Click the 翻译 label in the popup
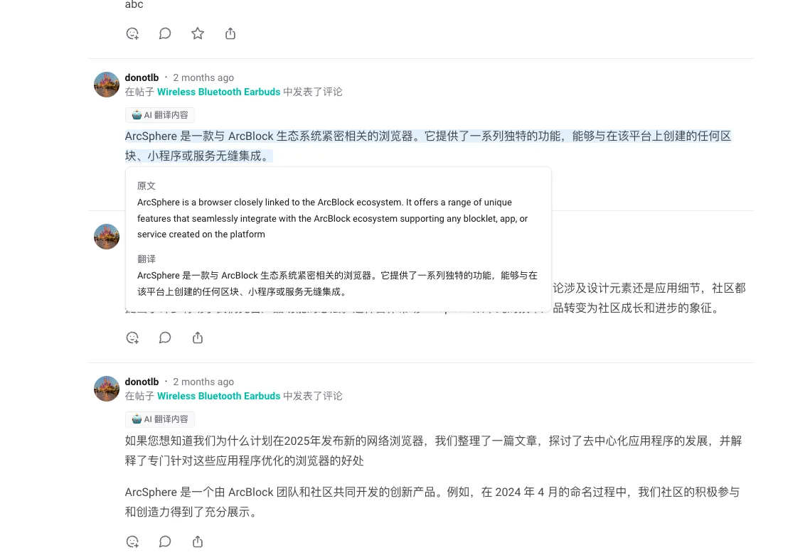This screenshot has width=810, height=555. [x=146, y=259]
